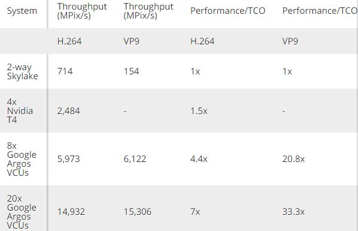The width and height of the screenshot is (358, 231).
Task: Select the 7x performance value
Action: pyautogui.click(x=195, y=212)
